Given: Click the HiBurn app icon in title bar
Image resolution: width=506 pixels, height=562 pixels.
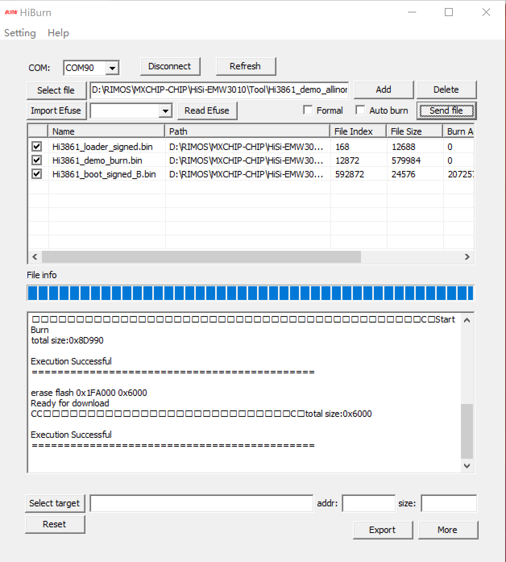Looking at the screenshot, I should pyautogui.click(x=11, y=12).
